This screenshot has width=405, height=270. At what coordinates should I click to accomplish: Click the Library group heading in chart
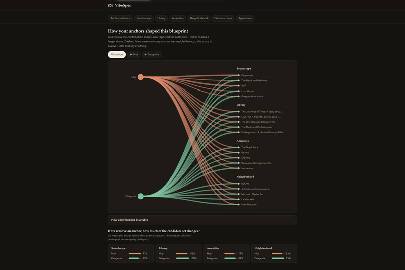coord(241,105)
